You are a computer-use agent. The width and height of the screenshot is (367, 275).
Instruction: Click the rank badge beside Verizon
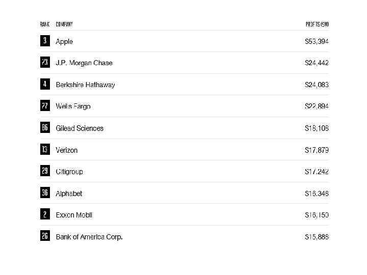(x=45, y=150)
